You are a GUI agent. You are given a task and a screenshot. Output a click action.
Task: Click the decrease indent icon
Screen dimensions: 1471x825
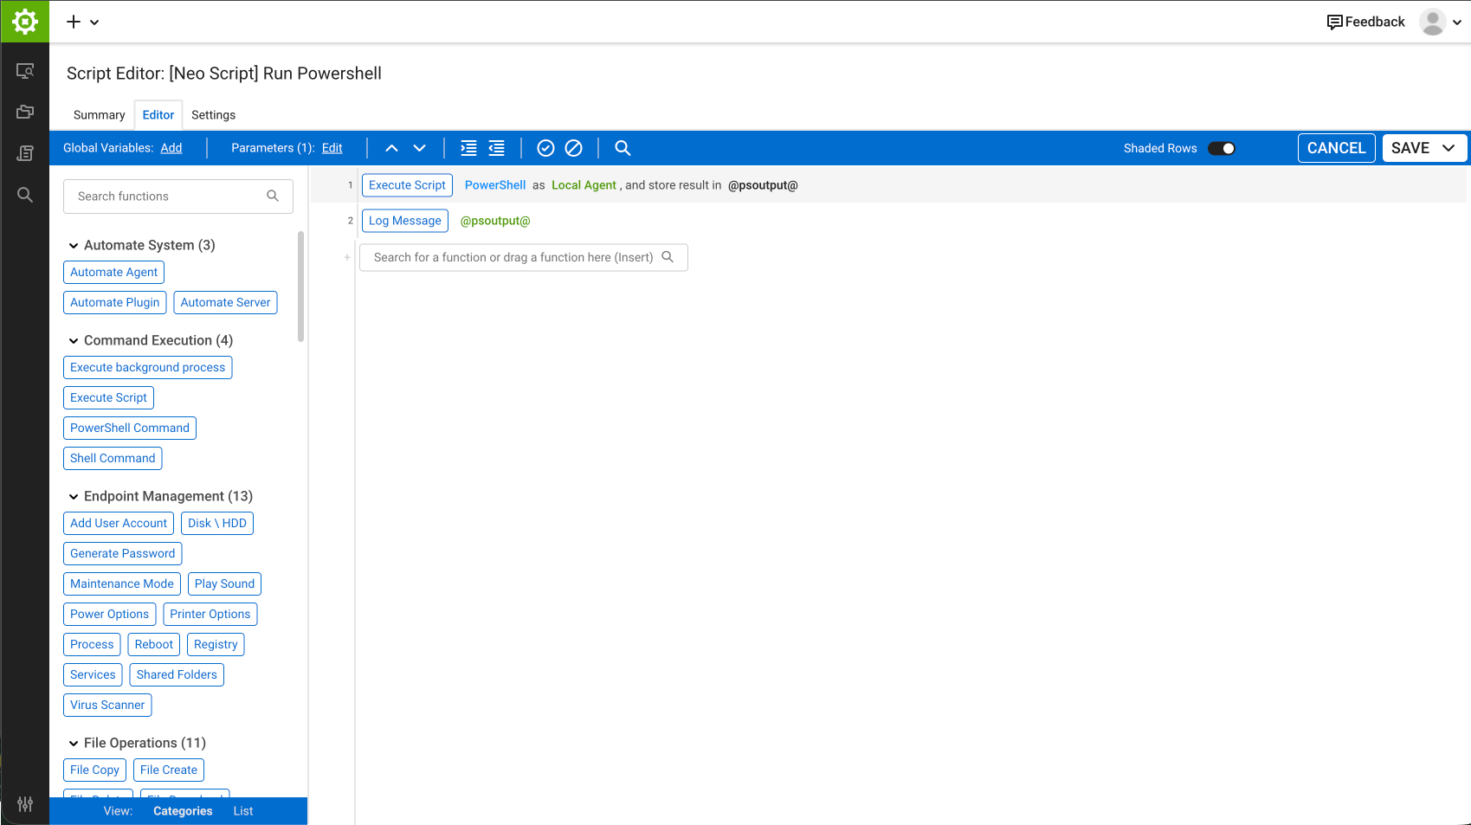pos(497,148)
